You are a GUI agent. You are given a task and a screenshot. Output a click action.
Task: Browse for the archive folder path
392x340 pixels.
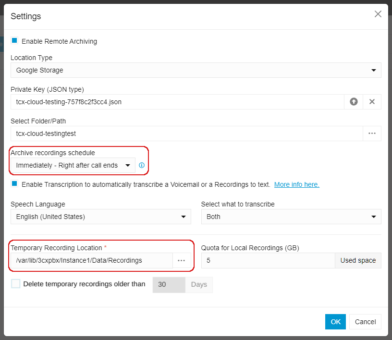click(372, 134)
